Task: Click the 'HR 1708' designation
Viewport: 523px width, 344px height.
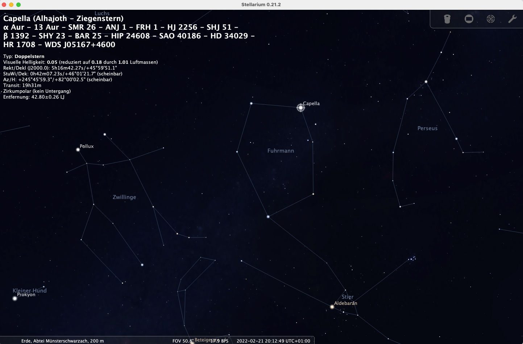Action: [19, 45]
